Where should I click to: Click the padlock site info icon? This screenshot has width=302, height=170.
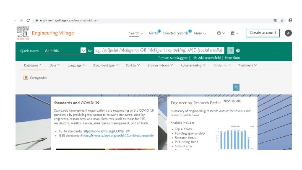click(x=36, y=20)
